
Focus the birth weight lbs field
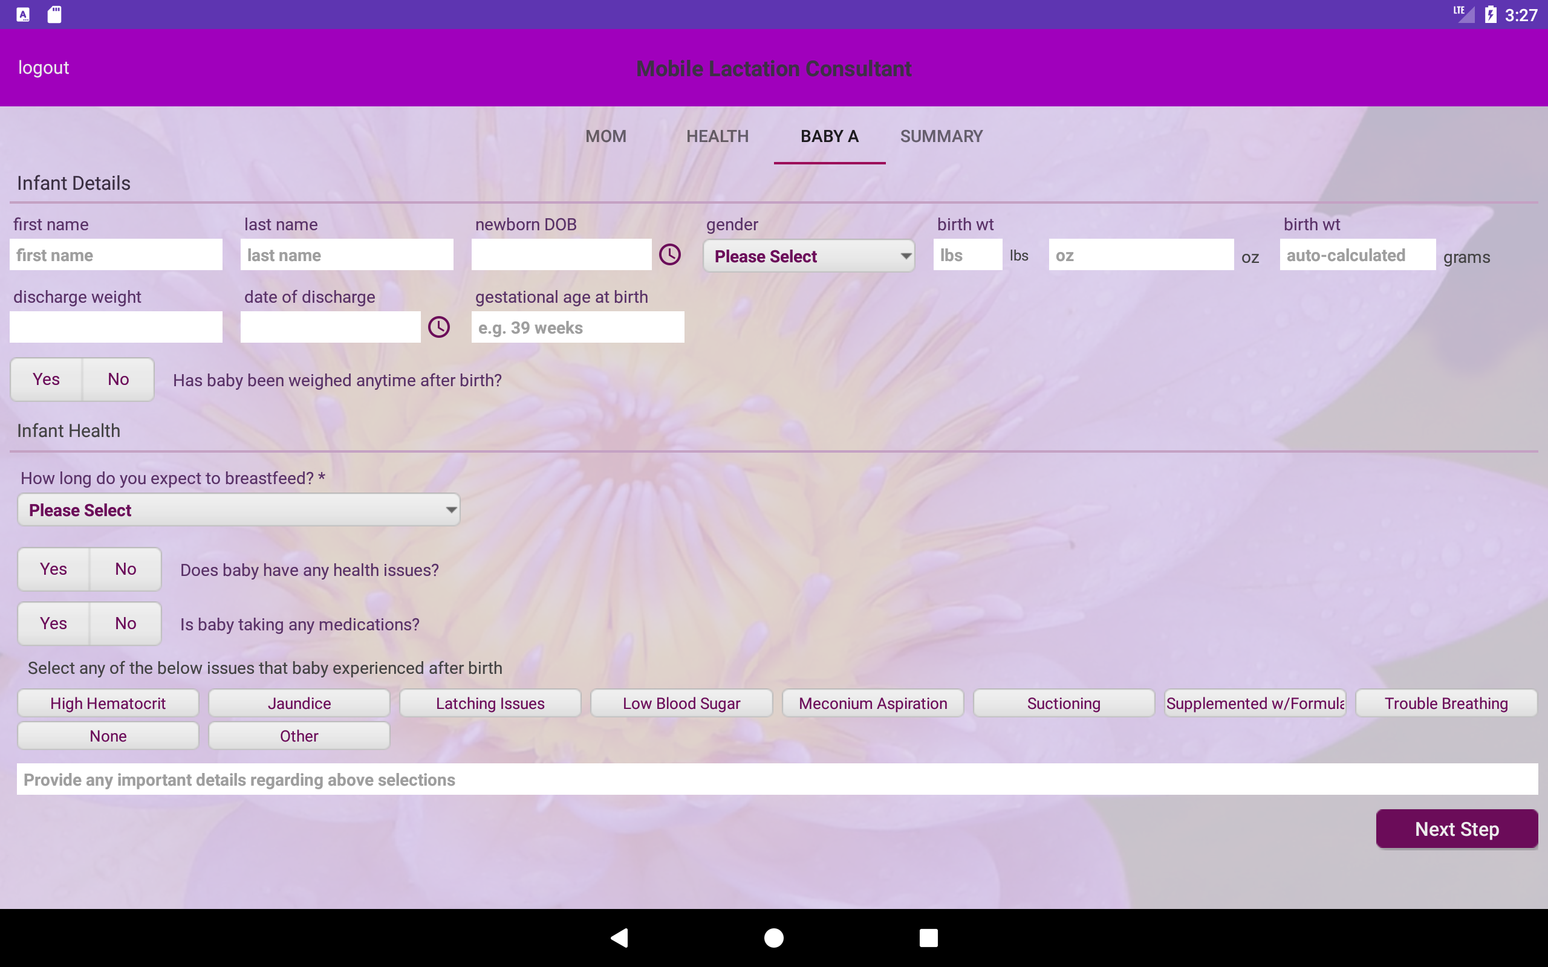[967, 254]
